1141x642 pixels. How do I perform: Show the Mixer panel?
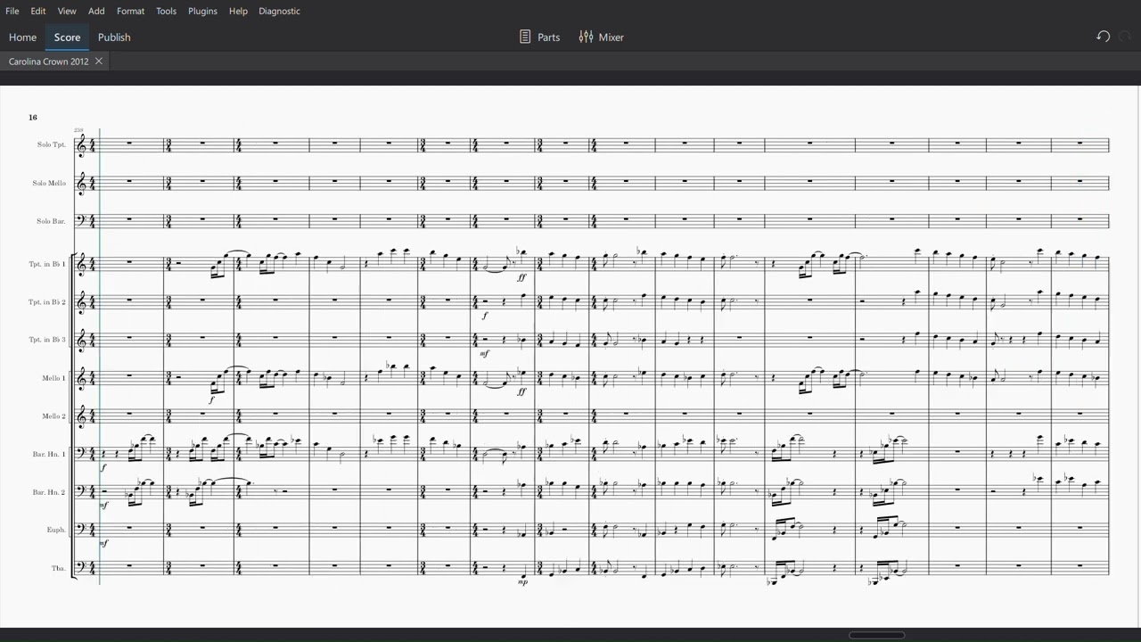(x=601, y=37)
